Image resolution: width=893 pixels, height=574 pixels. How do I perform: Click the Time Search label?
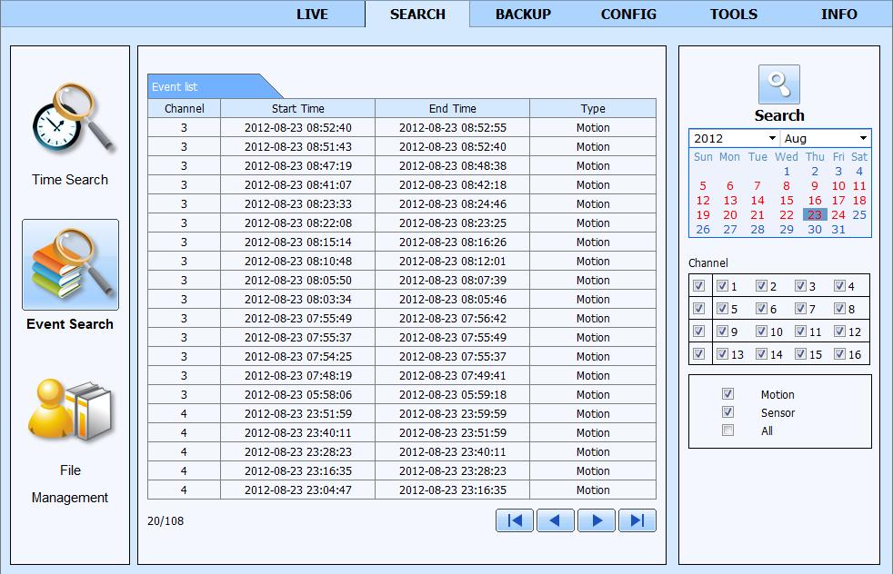tap(70, 180)
